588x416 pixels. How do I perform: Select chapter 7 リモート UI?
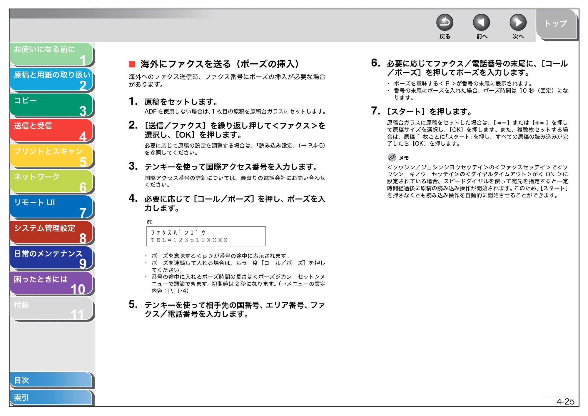(51, 207)
